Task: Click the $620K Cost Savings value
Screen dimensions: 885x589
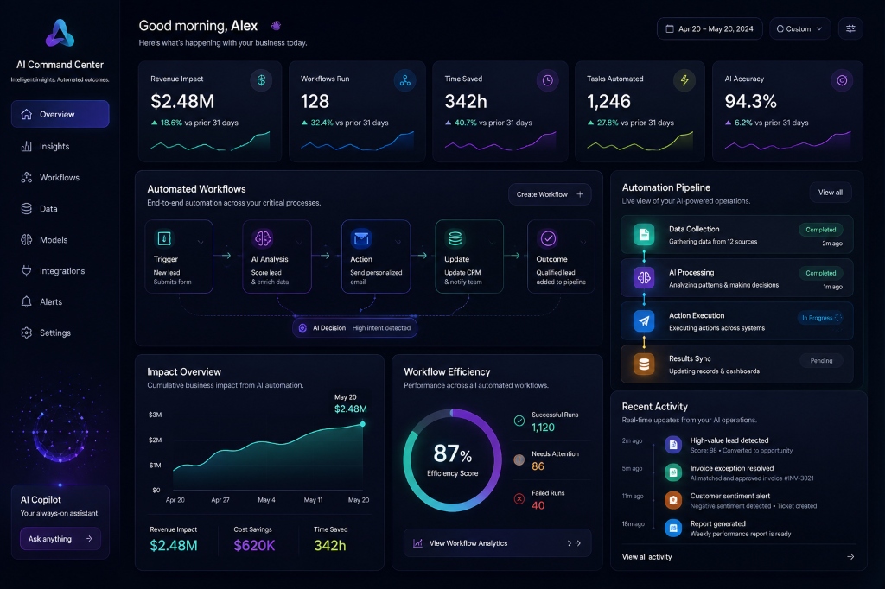Action: 255,546
